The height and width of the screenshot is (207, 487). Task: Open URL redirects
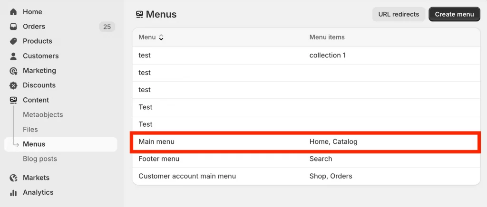(399, 14)
